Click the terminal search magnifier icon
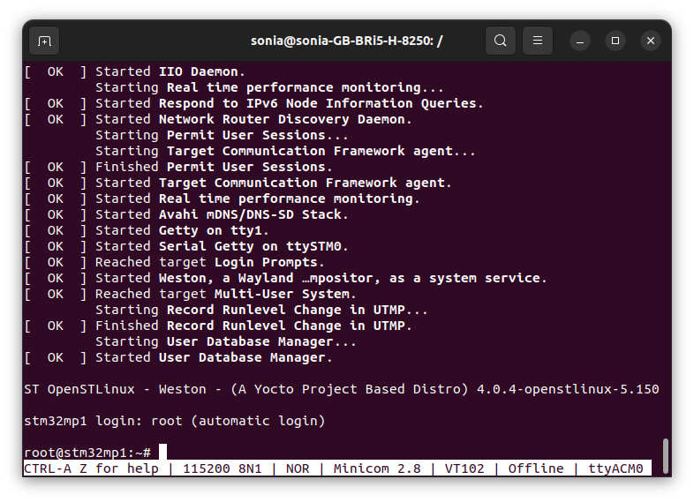This screenshot has height=502, width=694. [500, 41]
